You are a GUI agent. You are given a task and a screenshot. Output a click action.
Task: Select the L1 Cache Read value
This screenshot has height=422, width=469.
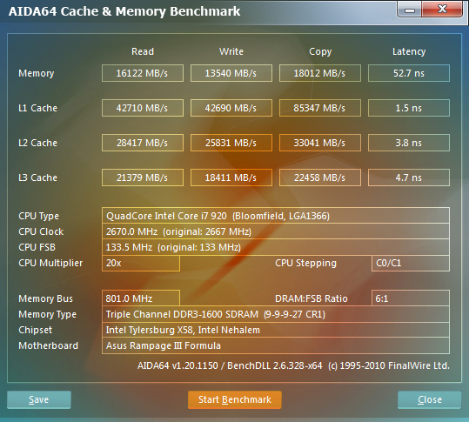[143, 108]
